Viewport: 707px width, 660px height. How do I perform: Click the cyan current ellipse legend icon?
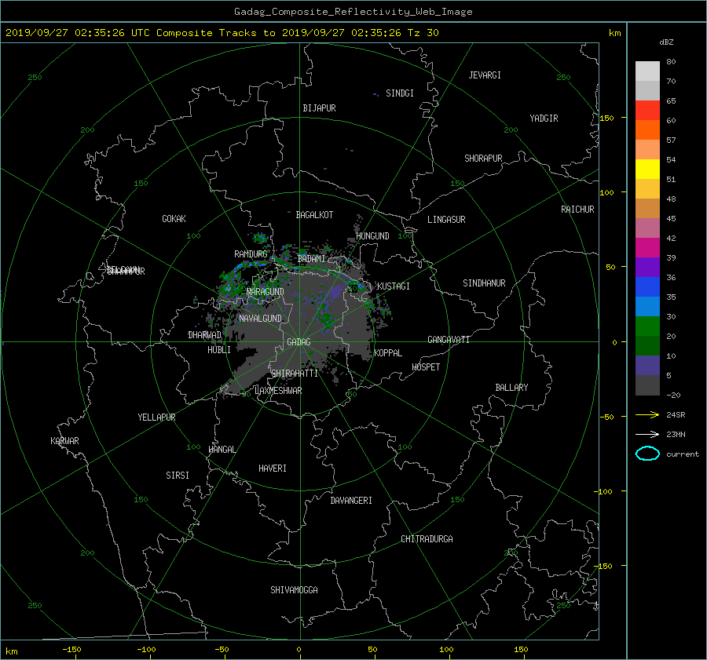[647, 454]
